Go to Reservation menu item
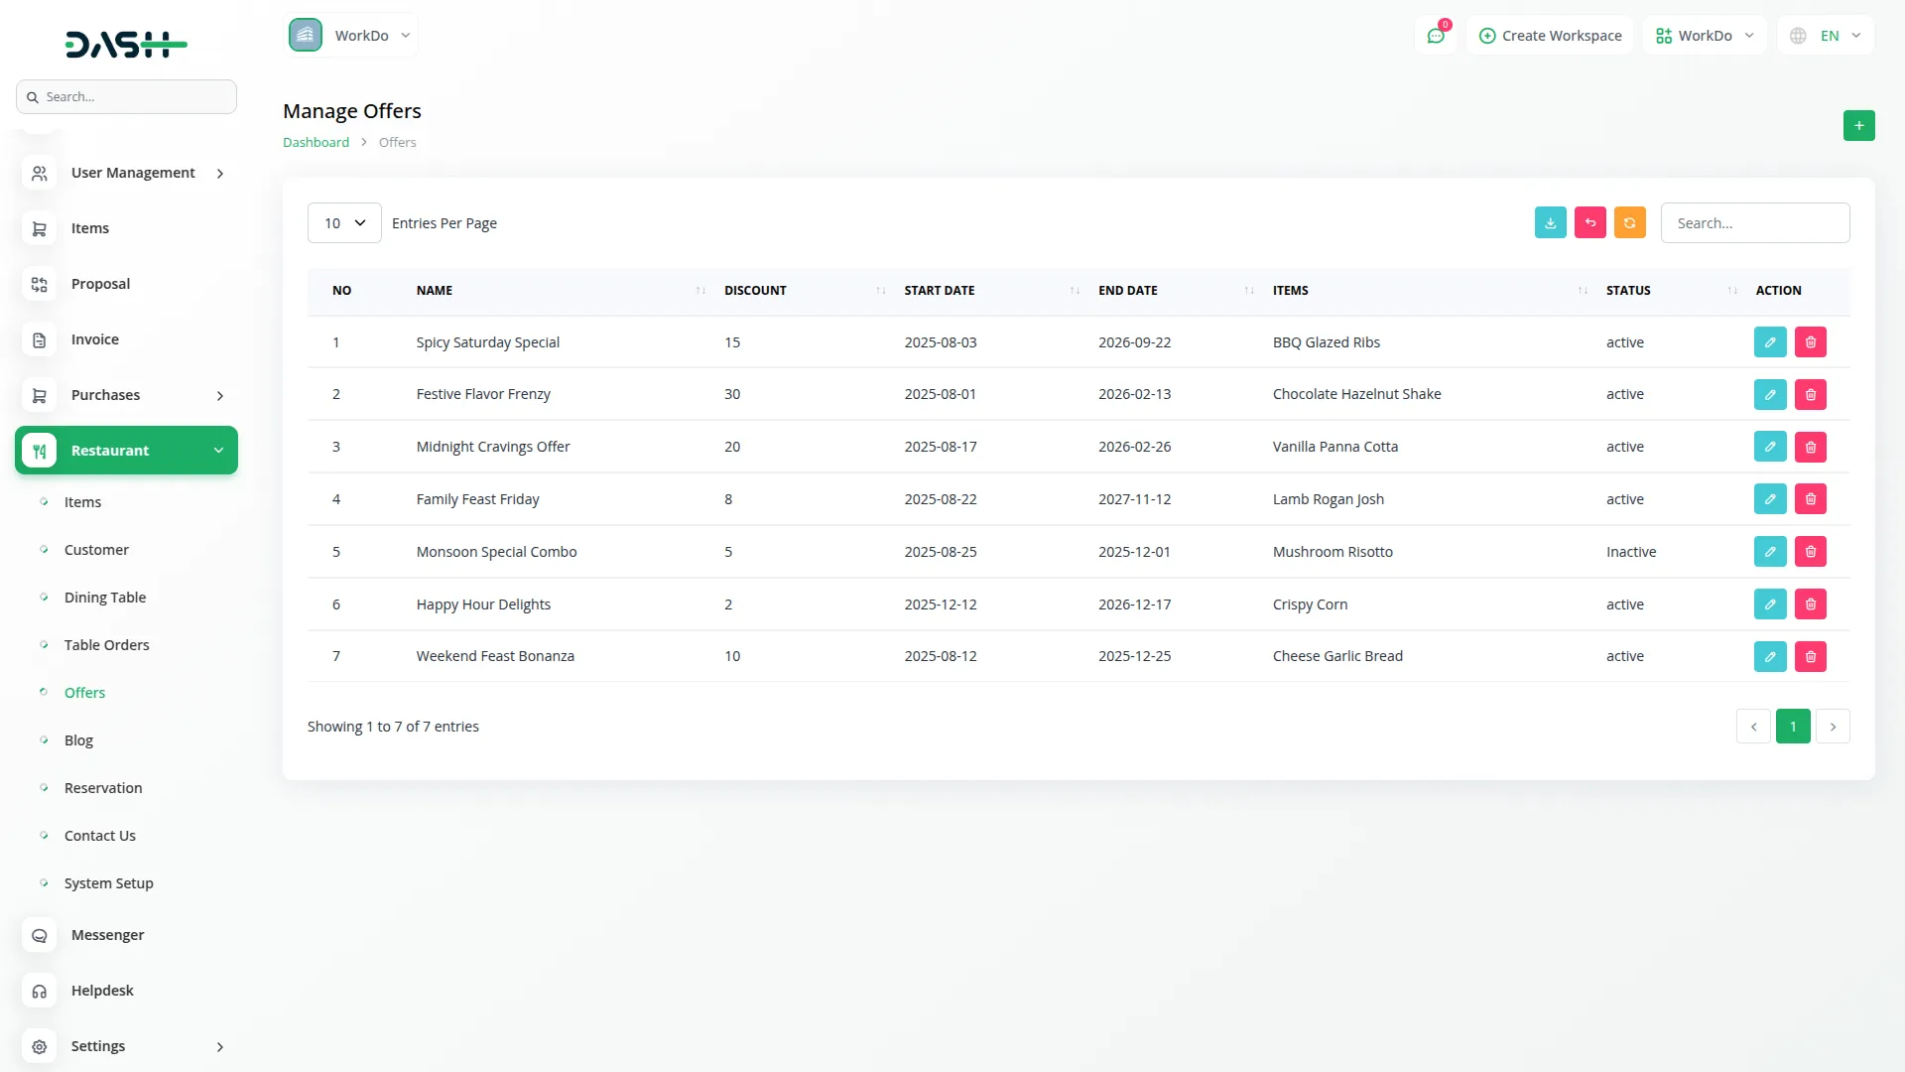The height and width of the screenshot is (1072, 1905). pos(103,788)
